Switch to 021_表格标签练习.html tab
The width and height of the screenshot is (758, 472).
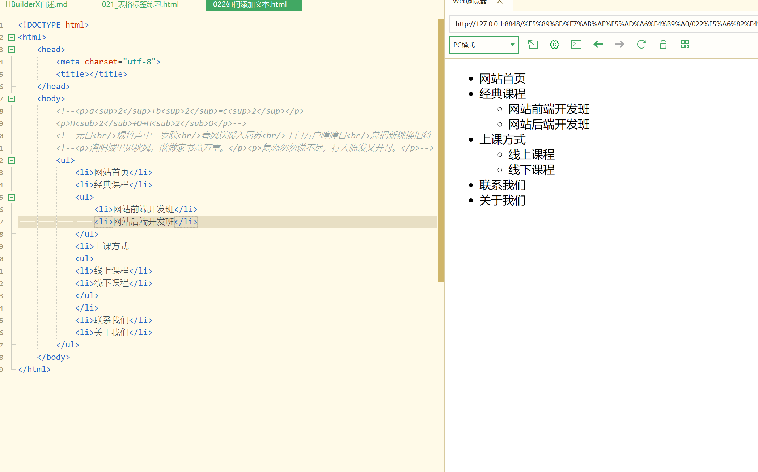coord(140,4)
